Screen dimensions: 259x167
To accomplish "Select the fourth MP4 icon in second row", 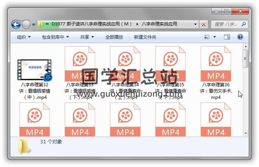I will 171,119.
